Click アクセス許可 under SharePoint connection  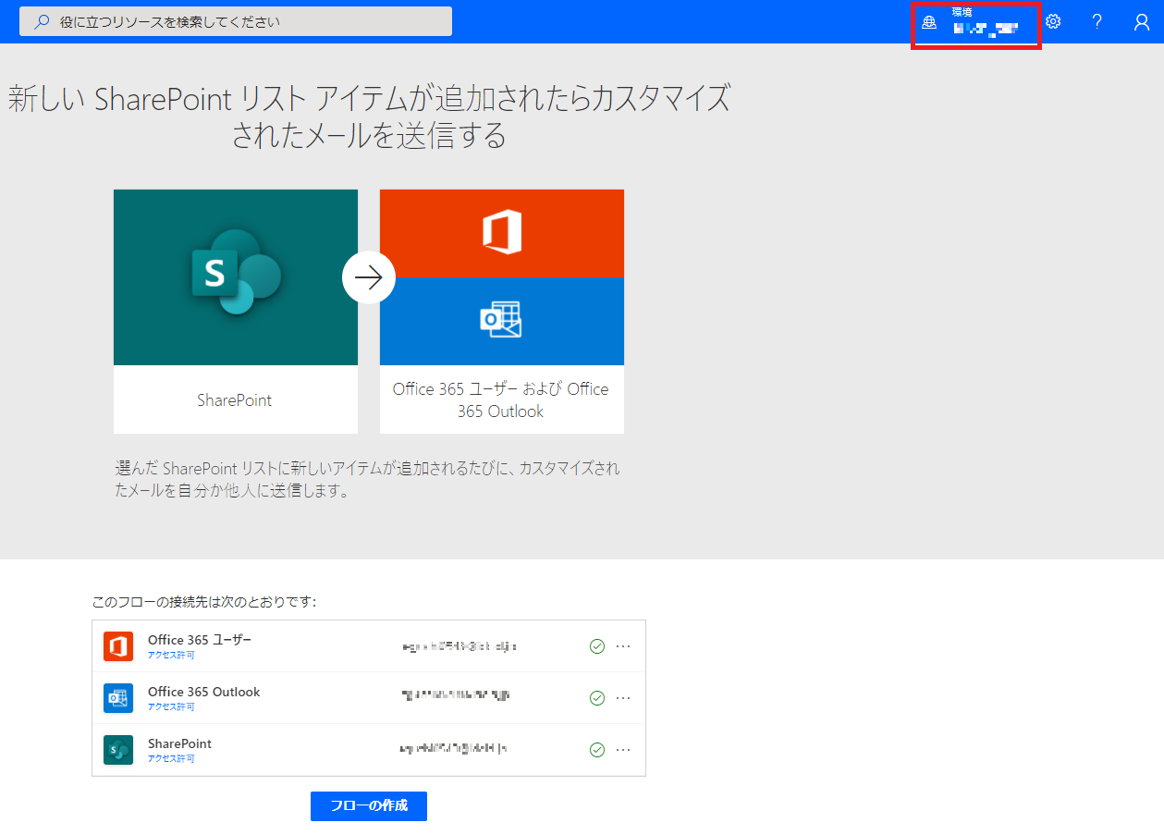[x=171, y=758]
